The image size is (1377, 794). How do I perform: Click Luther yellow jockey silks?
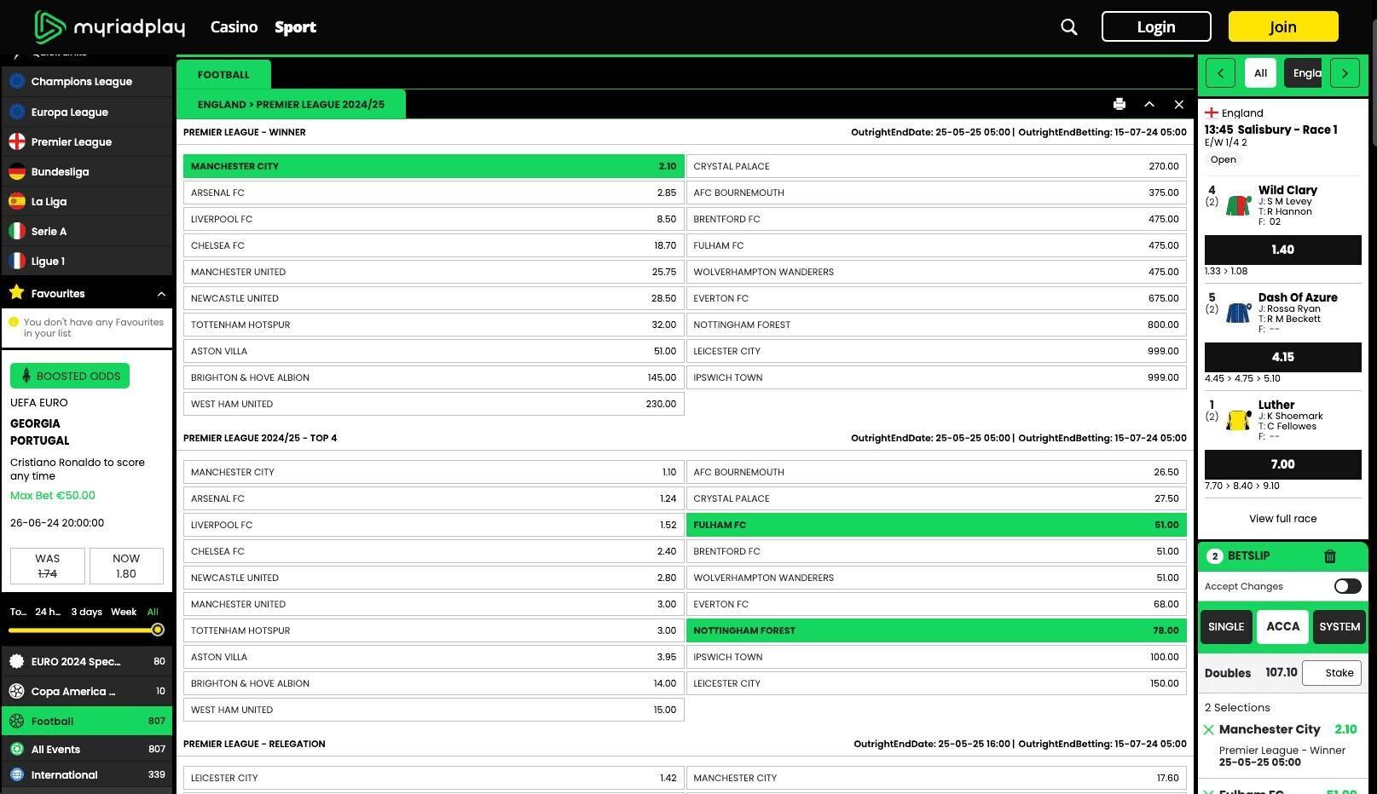[x=1238, y=420]
